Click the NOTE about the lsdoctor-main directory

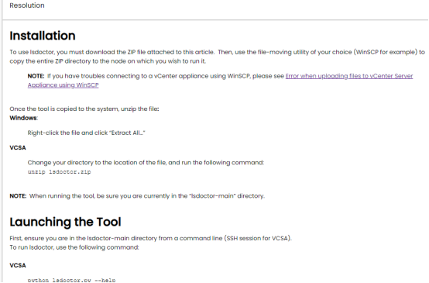click(137, 196)
